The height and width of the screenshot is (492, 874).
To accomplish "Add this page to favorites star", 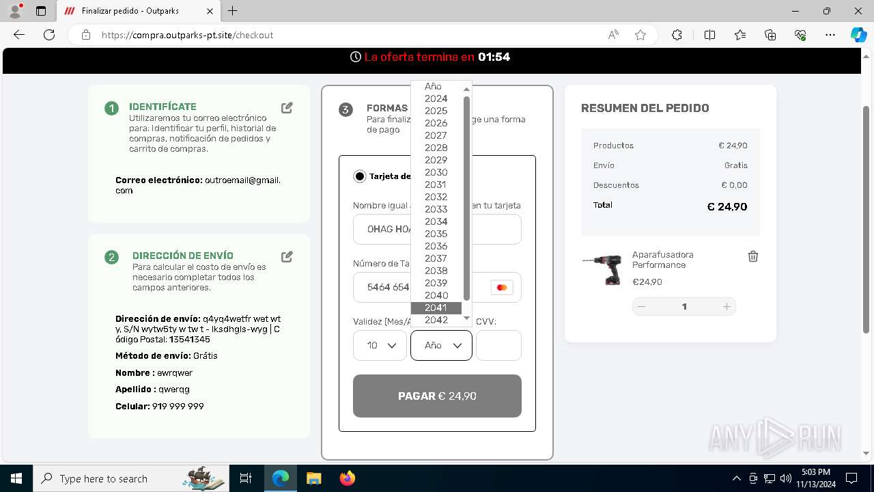I will click(640, 35).
